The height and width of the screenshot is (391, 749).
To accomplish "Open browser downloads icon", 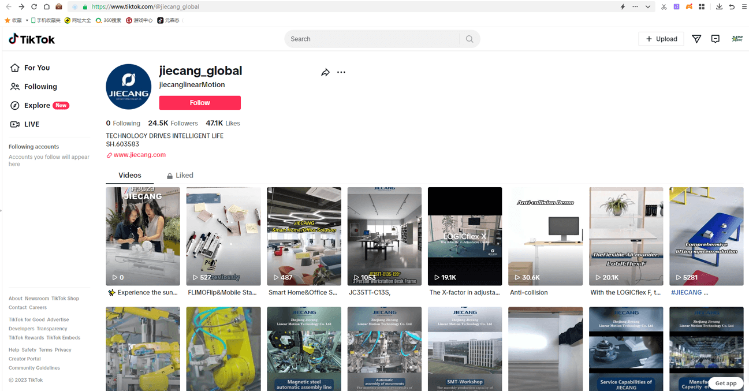I will point(719,7).
